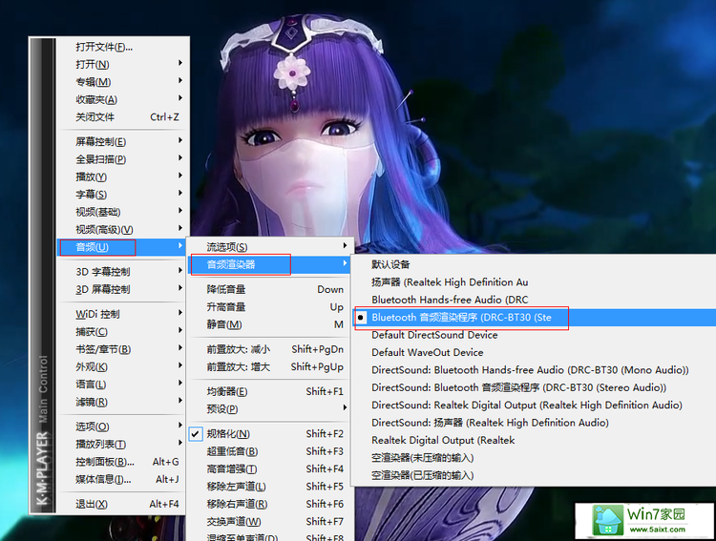Screen dimensions: 716x541
Task: Select the 音频渲染器 submenu item
Action: (270, 264)
